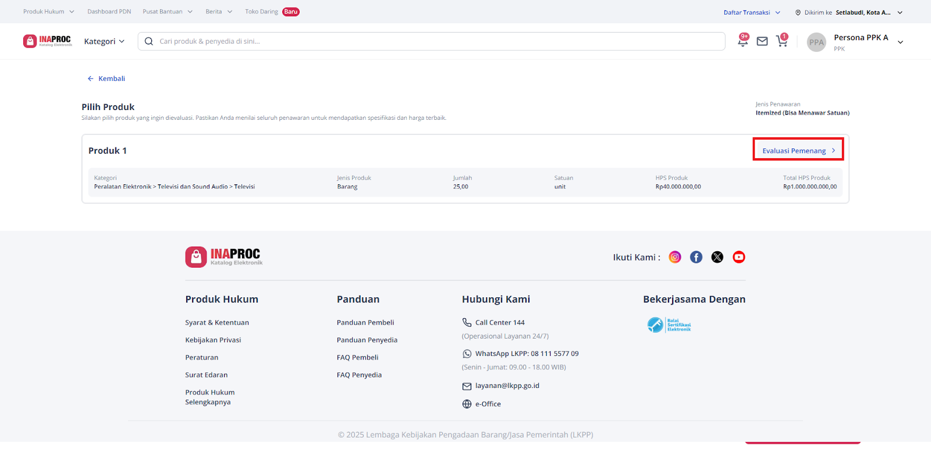Open Kebijakan Privasi link

pos(213,340)
